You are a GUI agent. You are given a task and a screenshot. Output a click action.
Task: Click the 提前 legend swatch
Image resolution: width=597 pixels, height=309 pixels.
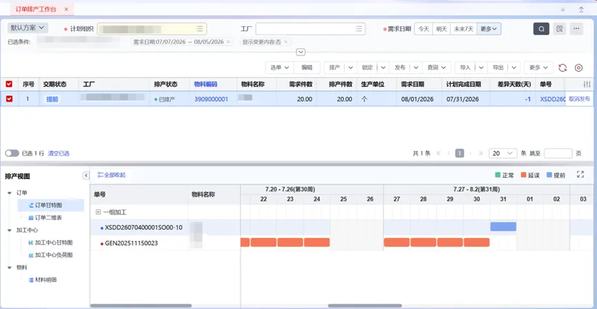click(x=549, y=176)
